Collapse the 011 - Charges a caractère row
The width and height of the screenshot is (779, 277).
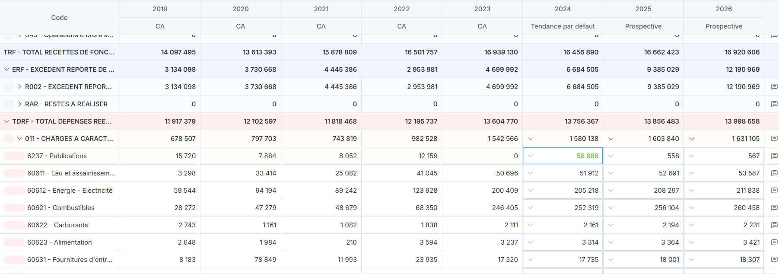click(x=19, y=139)
